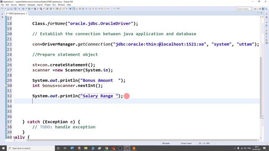Open the Windows Start menu
Viewport: 269px width, 151px height.
(x=3, y=148)
